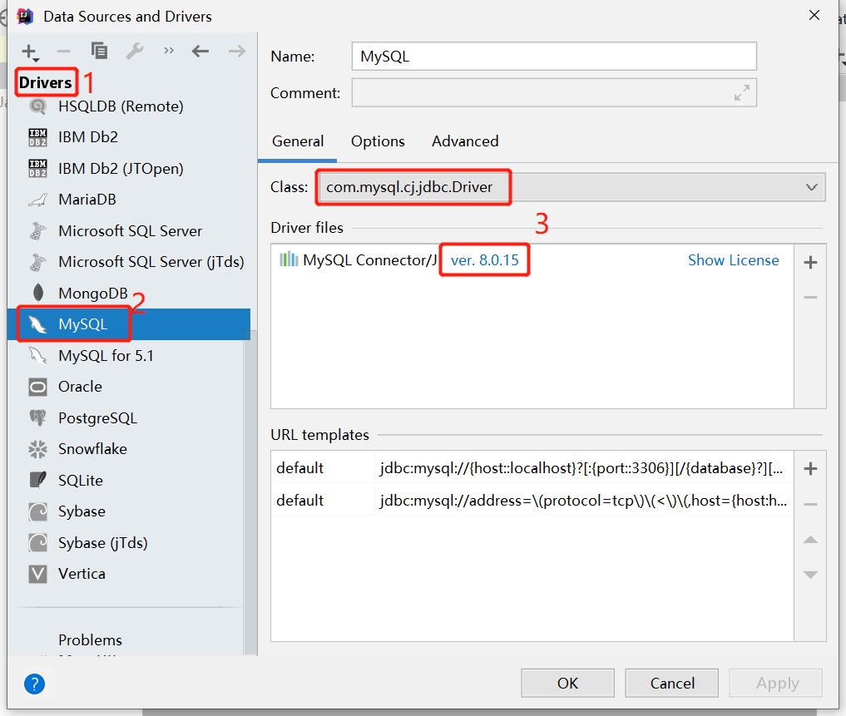Switch to the General tab
This screenshot has width=846, height=716.
coord(298,141)
